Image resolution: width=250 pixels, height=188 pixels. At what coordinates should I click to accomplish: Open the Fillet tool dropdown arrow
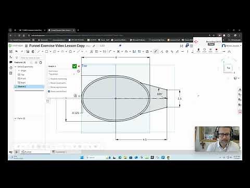[114, 52]
